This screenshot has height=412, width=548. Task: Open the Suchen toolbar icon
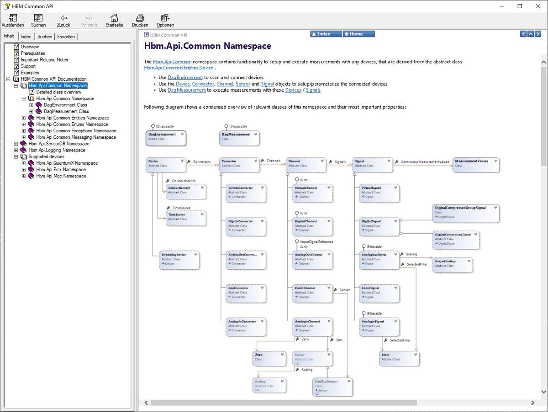coord(38,18)
